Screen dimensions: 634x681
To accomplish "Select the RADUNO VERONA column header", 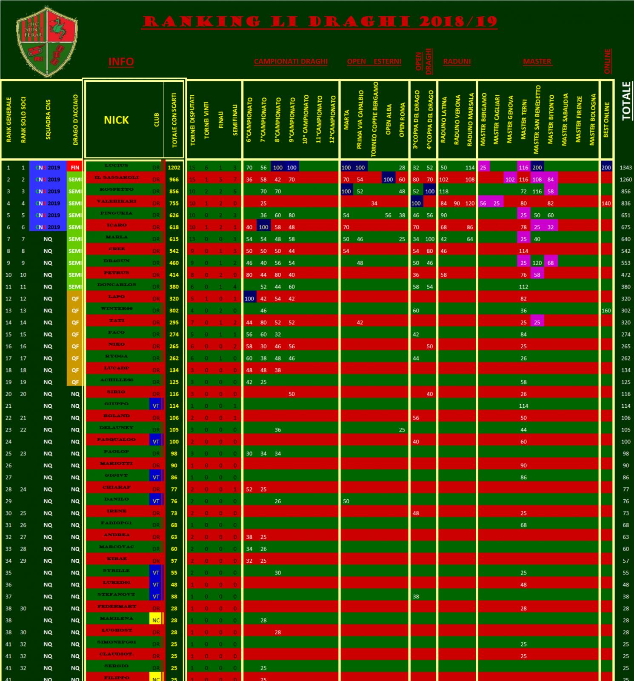I will [x=457, y=120].
